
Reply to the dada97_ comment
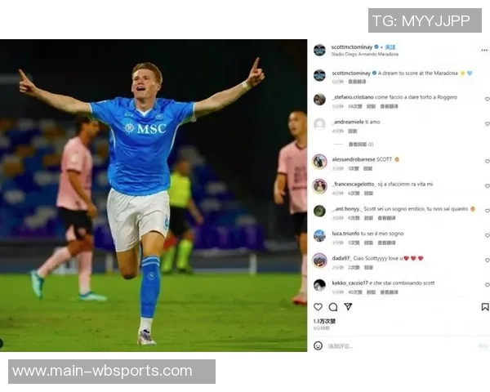[x=368, y=268]
